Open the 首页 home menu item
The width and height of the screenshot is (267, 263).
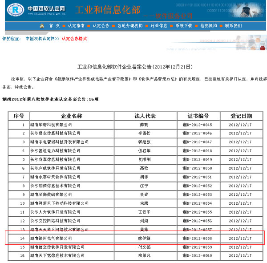54,26
